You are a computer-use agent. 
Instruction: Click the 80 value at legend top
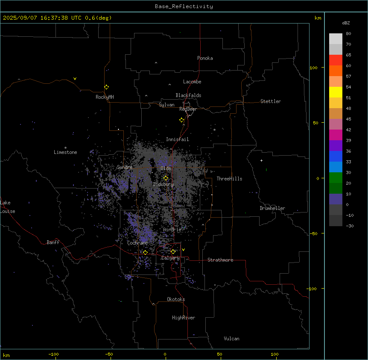click(x=348, y=34)
